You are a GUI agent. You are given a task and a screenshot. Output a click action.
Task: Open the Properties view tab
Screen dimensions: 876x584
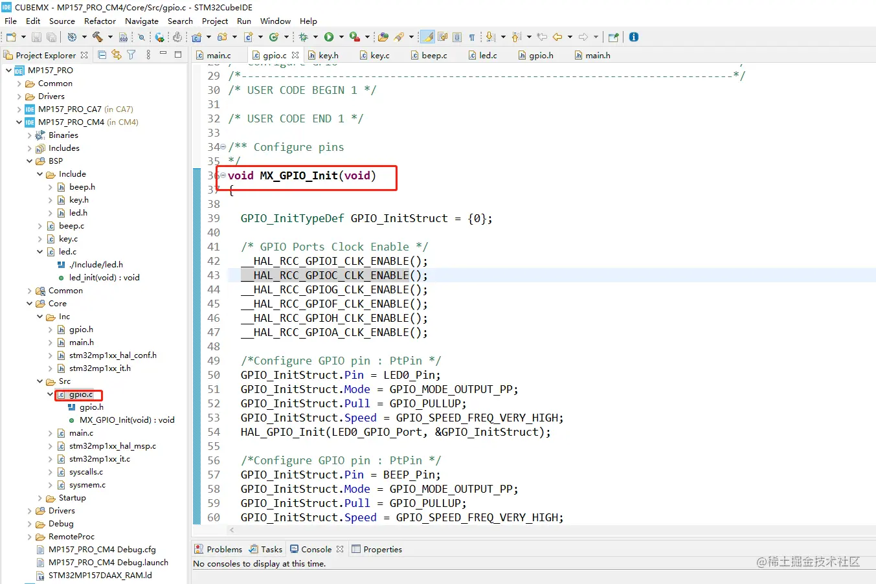point(377,549)
